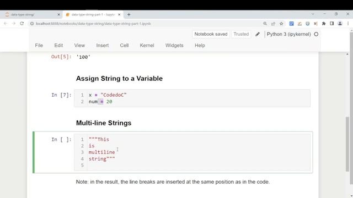Click the multiline string code cell
353x198 pixels.
click(x=192, y=152)
